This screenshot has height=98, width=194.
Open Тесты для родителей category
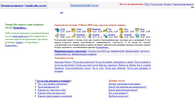pos(83,62)
